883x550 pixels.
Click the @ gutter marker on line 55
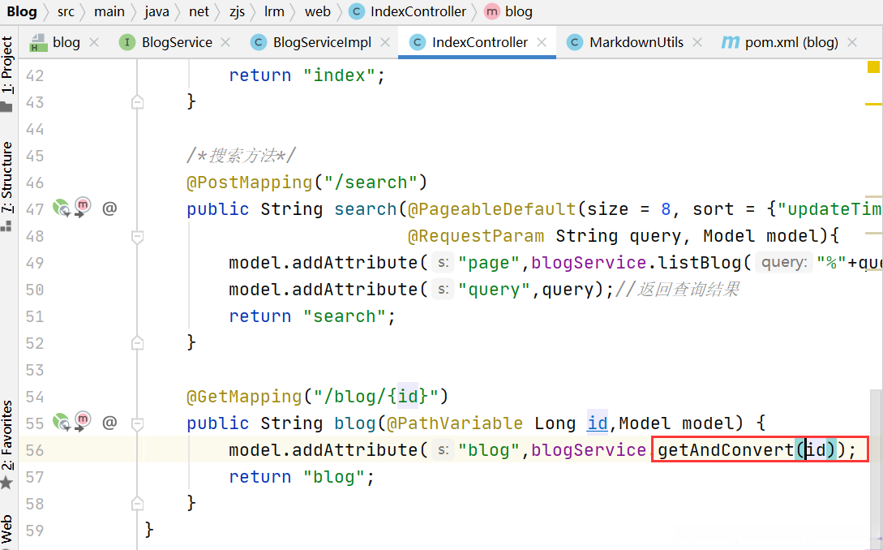click(x=109, y=423)
